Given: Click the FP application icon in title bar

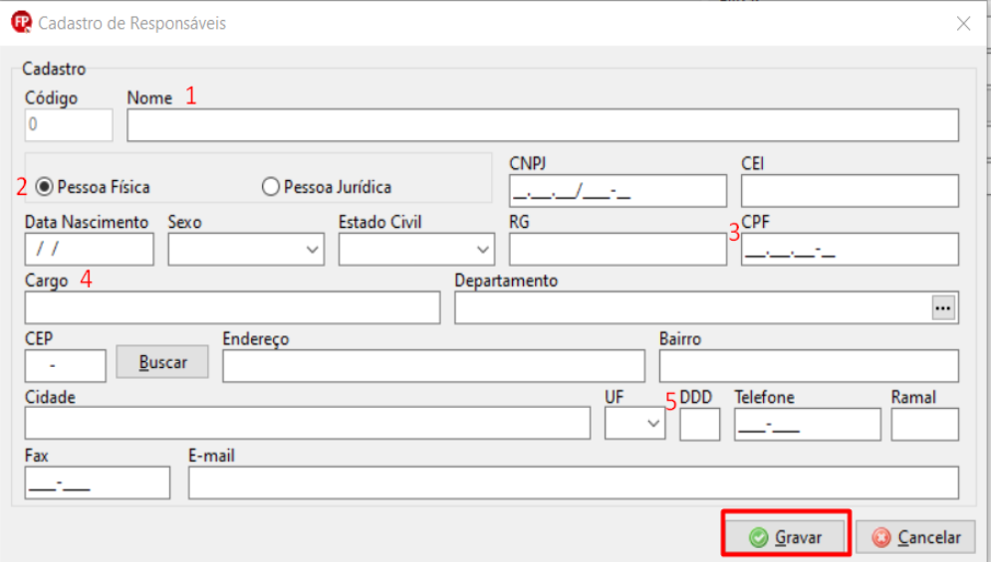Looking at the screenshot, I should [20, 22].
